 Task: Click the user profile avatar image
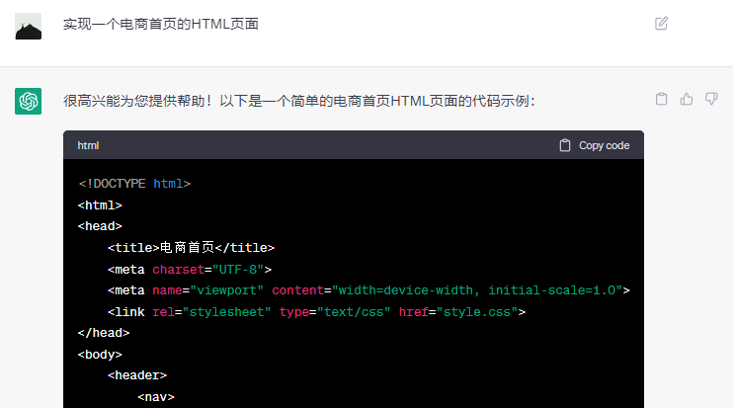click(x=28, y=26)
